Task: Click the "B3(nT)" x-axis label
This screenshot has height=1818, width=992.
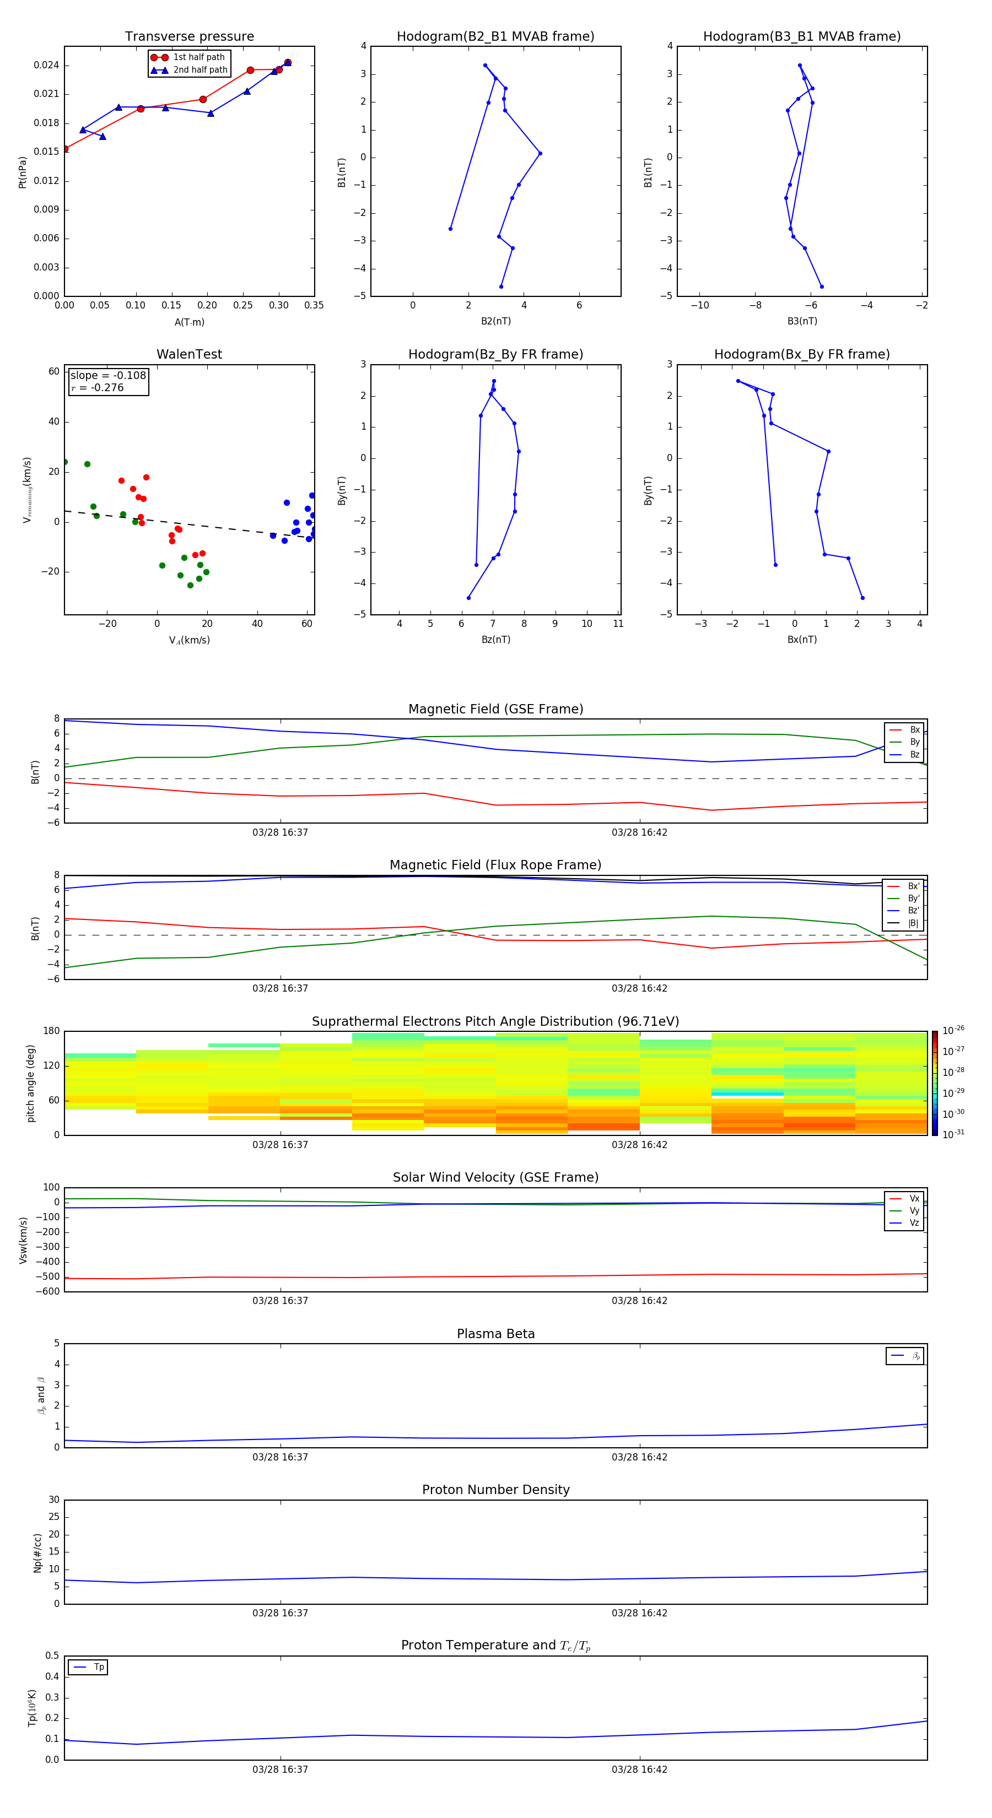Action: pyautogui.click(x=802, y=321)
